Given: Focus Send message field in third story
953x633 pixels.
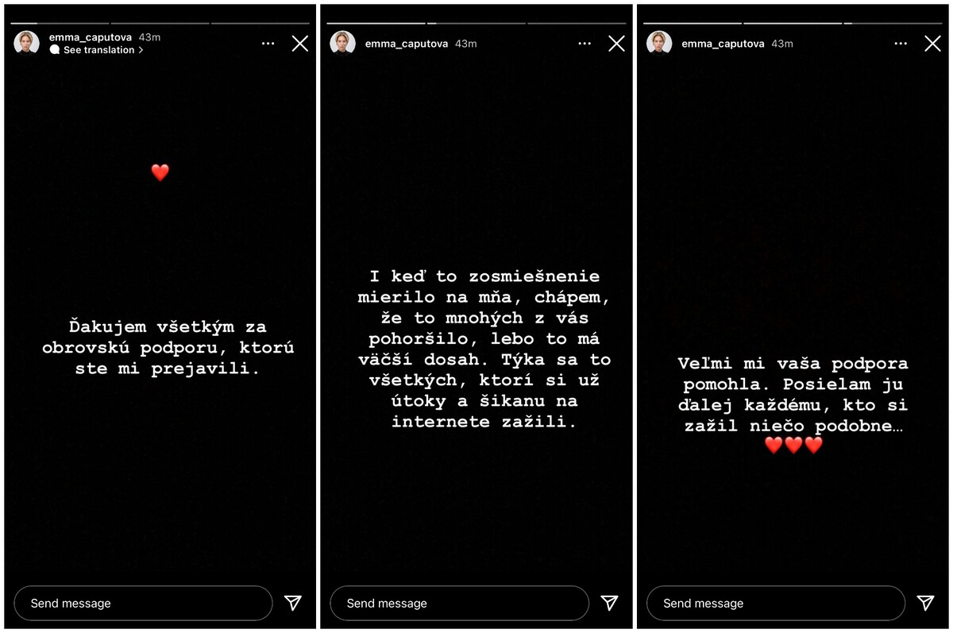Looking at the screenshot, I should (775, 603).
